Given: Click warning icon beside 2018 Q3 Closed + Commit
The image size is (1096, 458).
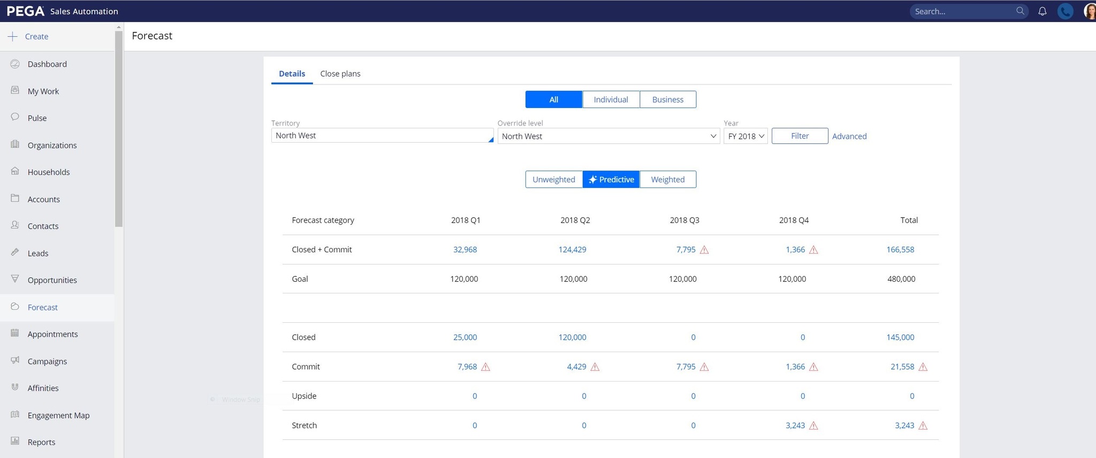Looking at the screenshot, I should pyautogui.click(x=704, y=250).
